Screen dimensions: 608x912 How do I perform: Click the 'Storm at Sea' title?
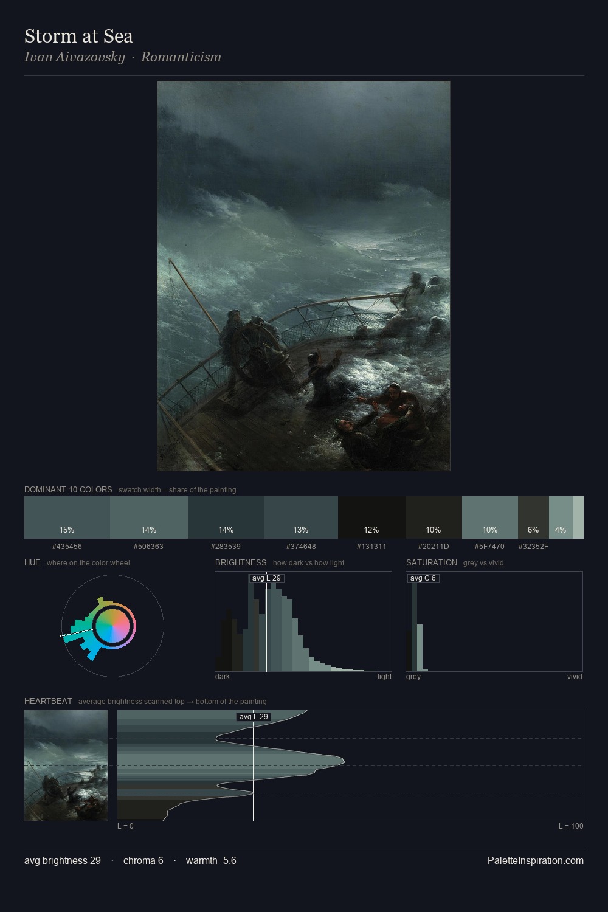[78, 36]
